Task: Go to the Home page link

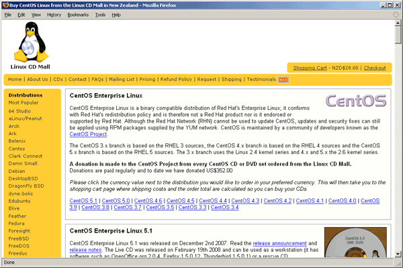Action: [15, 80]
